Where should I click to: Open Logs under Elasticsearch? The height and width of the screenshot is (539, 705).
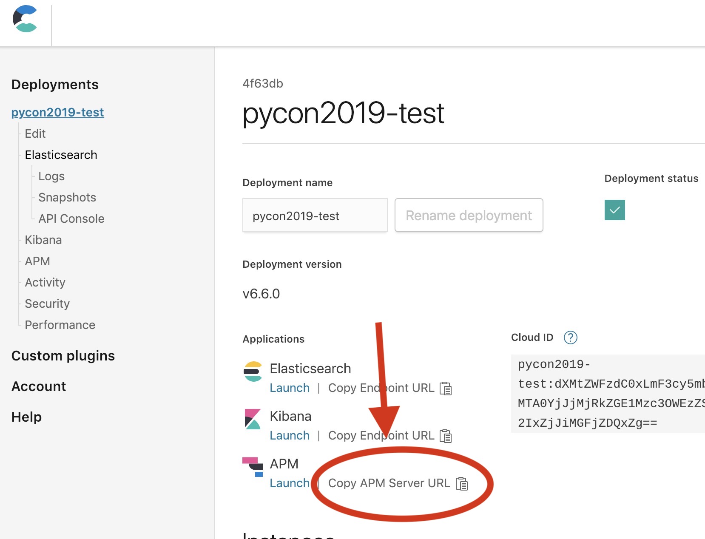point(51,176)
